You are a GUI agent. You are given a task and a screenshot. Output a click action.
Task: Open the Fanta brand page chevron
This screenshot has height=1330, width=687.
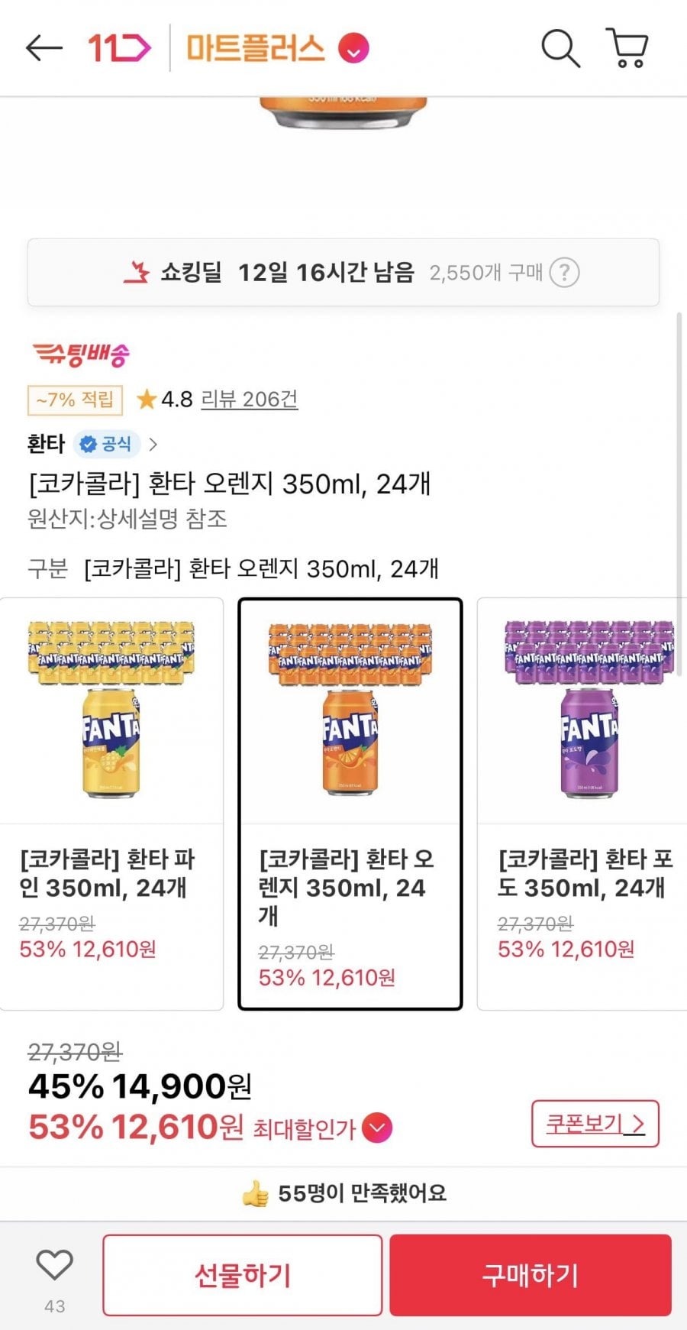point(153,444)
